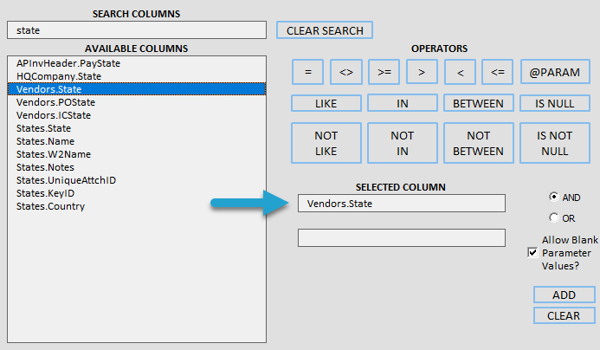
Task: Select HQCompany.State from the list
Action: (x=137, y=76)
